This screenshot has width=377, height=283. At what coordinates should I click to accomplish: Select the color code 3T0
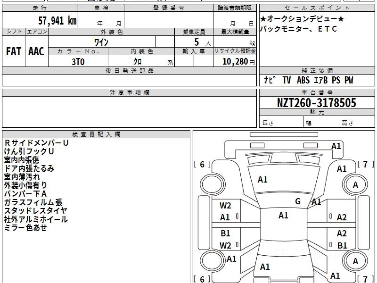click(78, 62)
